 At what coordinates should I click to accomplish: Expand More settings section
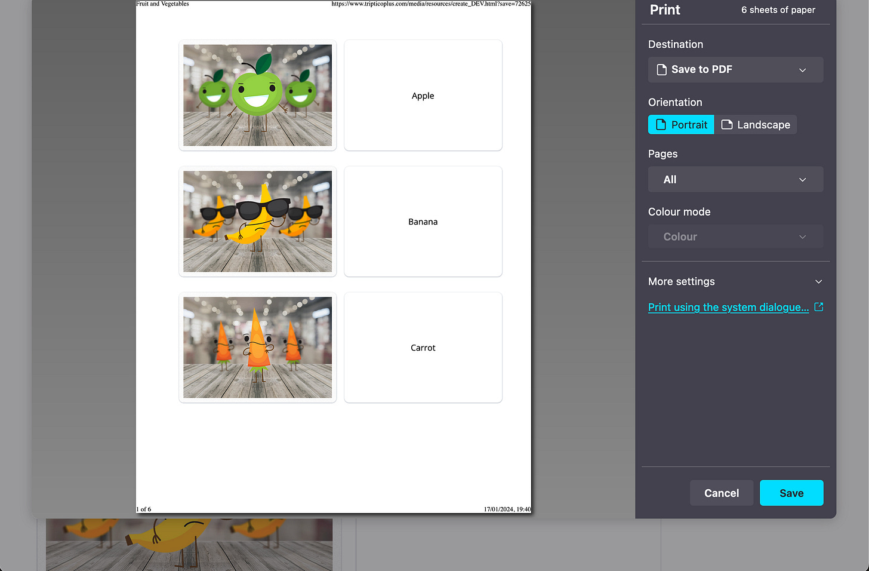[735, 281]
